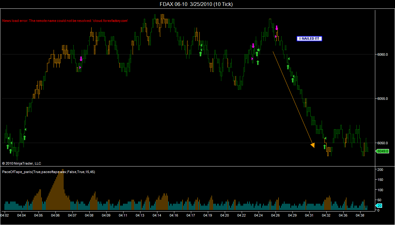Select the I NAILED IT! text annotation

point(309,38)
